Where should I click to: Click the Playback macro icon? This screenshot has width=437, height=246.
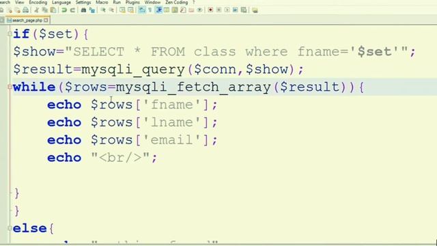click(x=227, y=10)
